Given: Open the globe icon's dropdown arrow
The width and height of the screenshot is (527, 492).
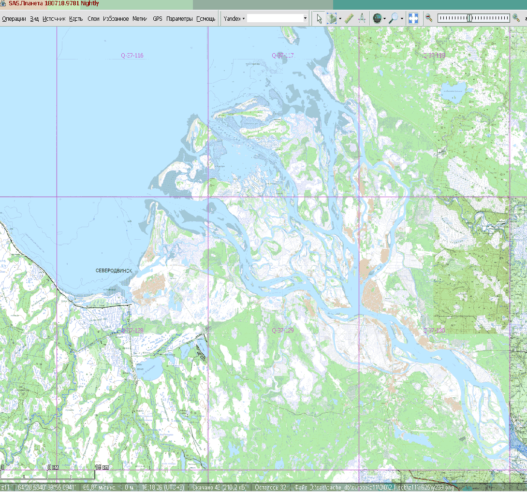Looking at the screenshot, I should tap(385, 19).
